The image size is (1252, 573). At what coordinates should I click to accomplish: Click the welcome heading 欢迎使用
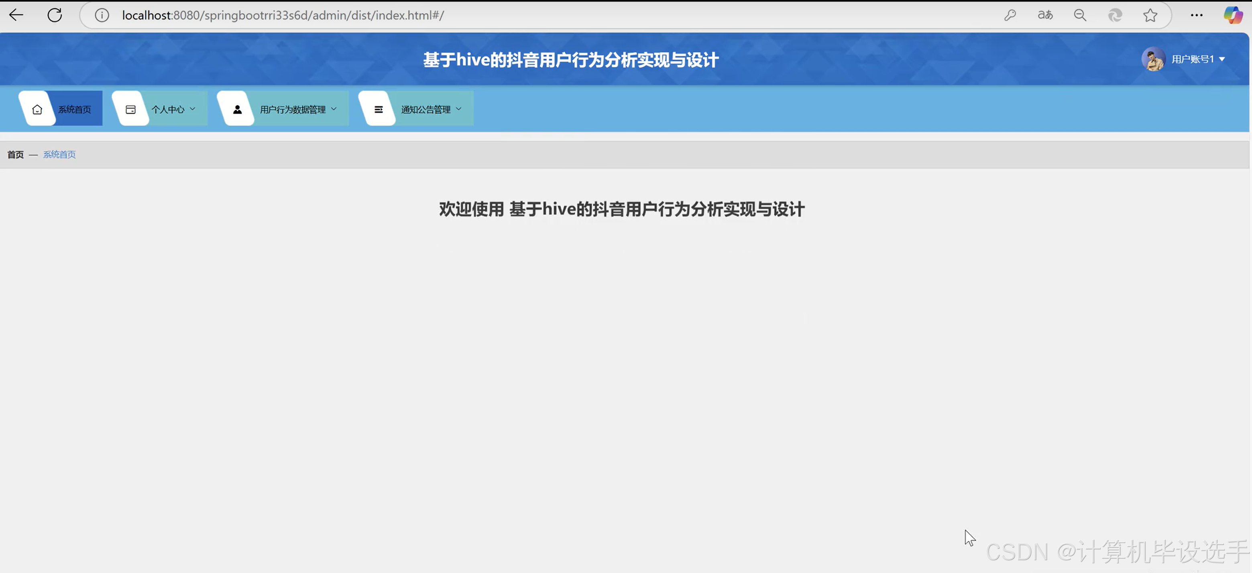(471, 209)
